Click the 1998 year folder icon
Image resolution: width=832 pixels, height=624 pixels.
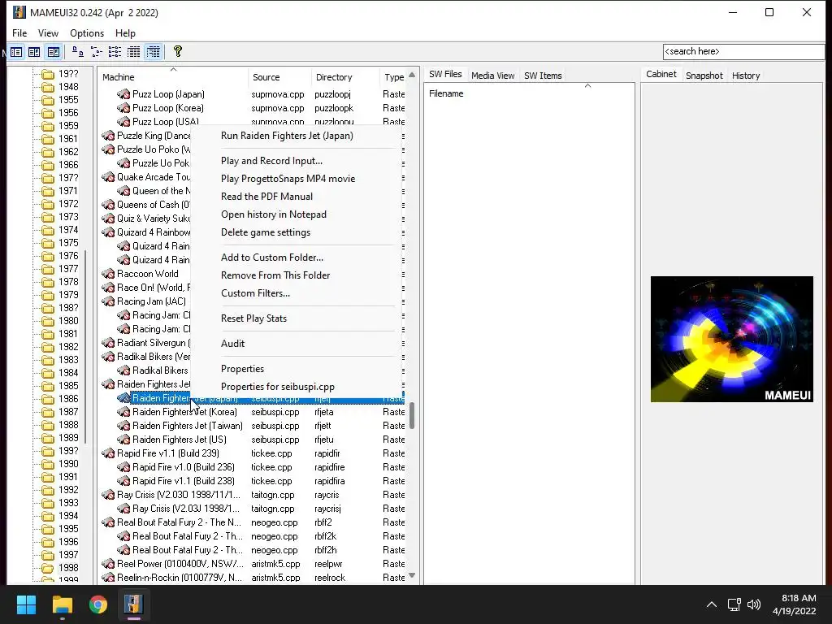(x=48, y=568)
